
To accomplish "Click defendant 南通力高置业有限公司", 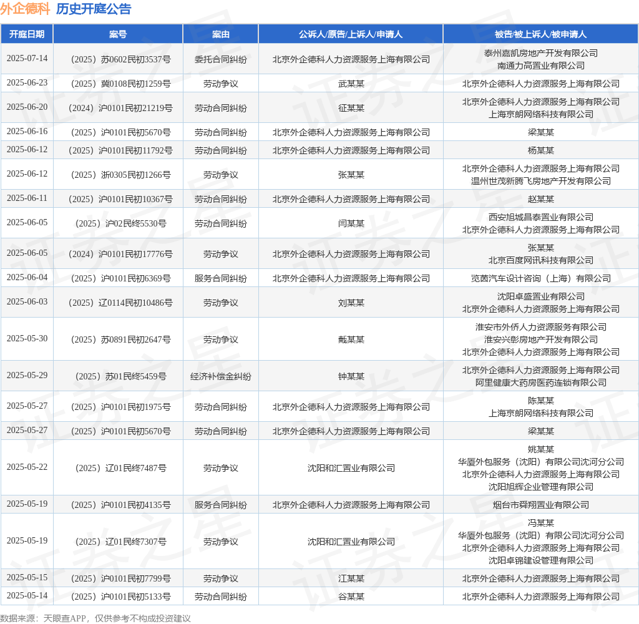I will [541, 66].
